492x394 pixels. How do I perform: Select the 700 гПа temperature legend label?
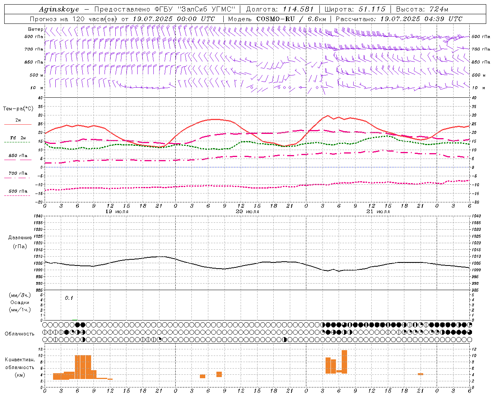point(18,174)
